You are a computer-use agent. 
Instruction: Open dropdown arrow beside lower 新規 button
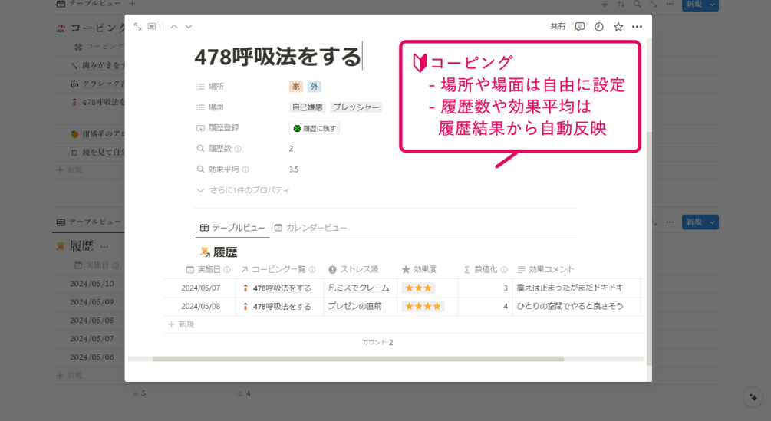pos(713,222)
